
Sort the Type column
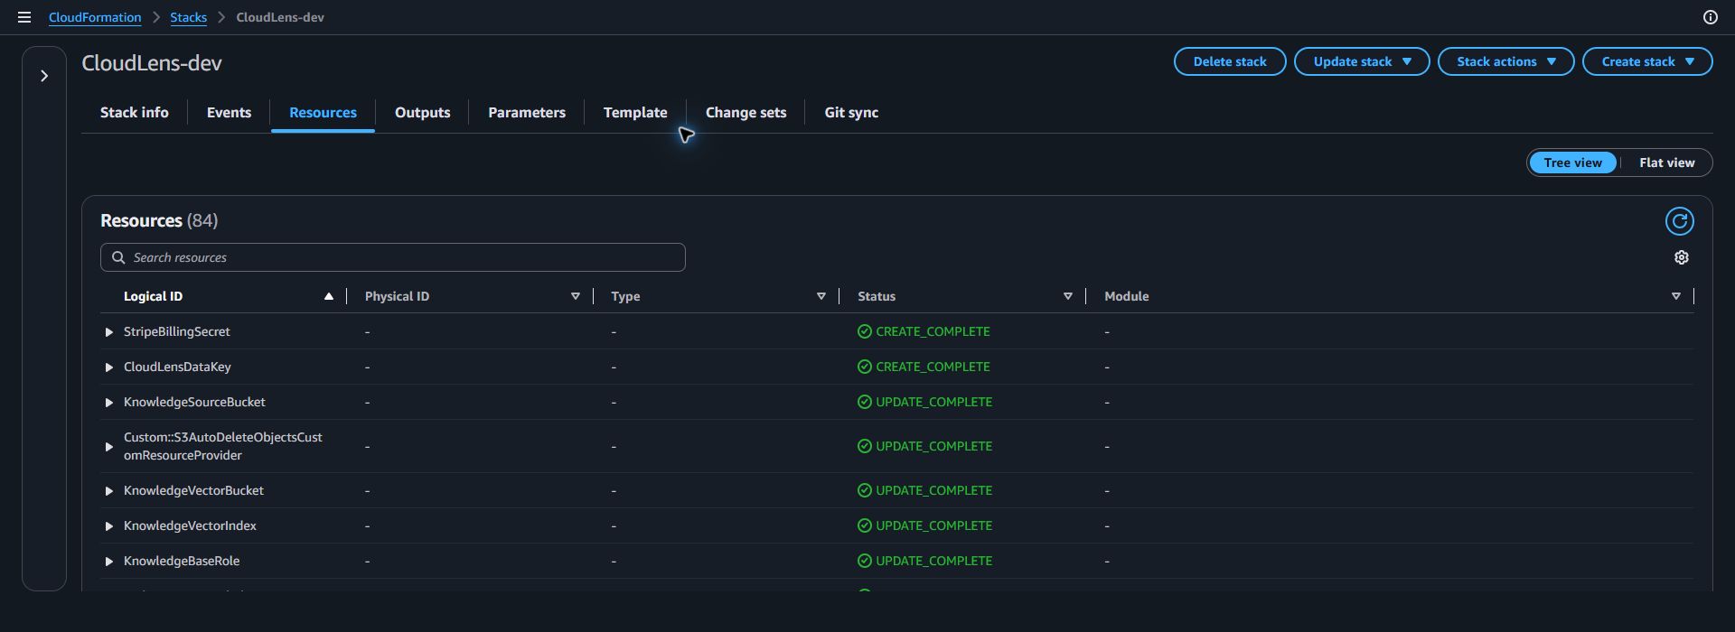click(821, 296)
